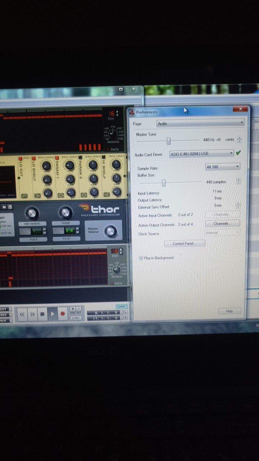The height and width of the screenshot is (461, 259).
Task: Click the Control Panel button
Action: point(185,243)
